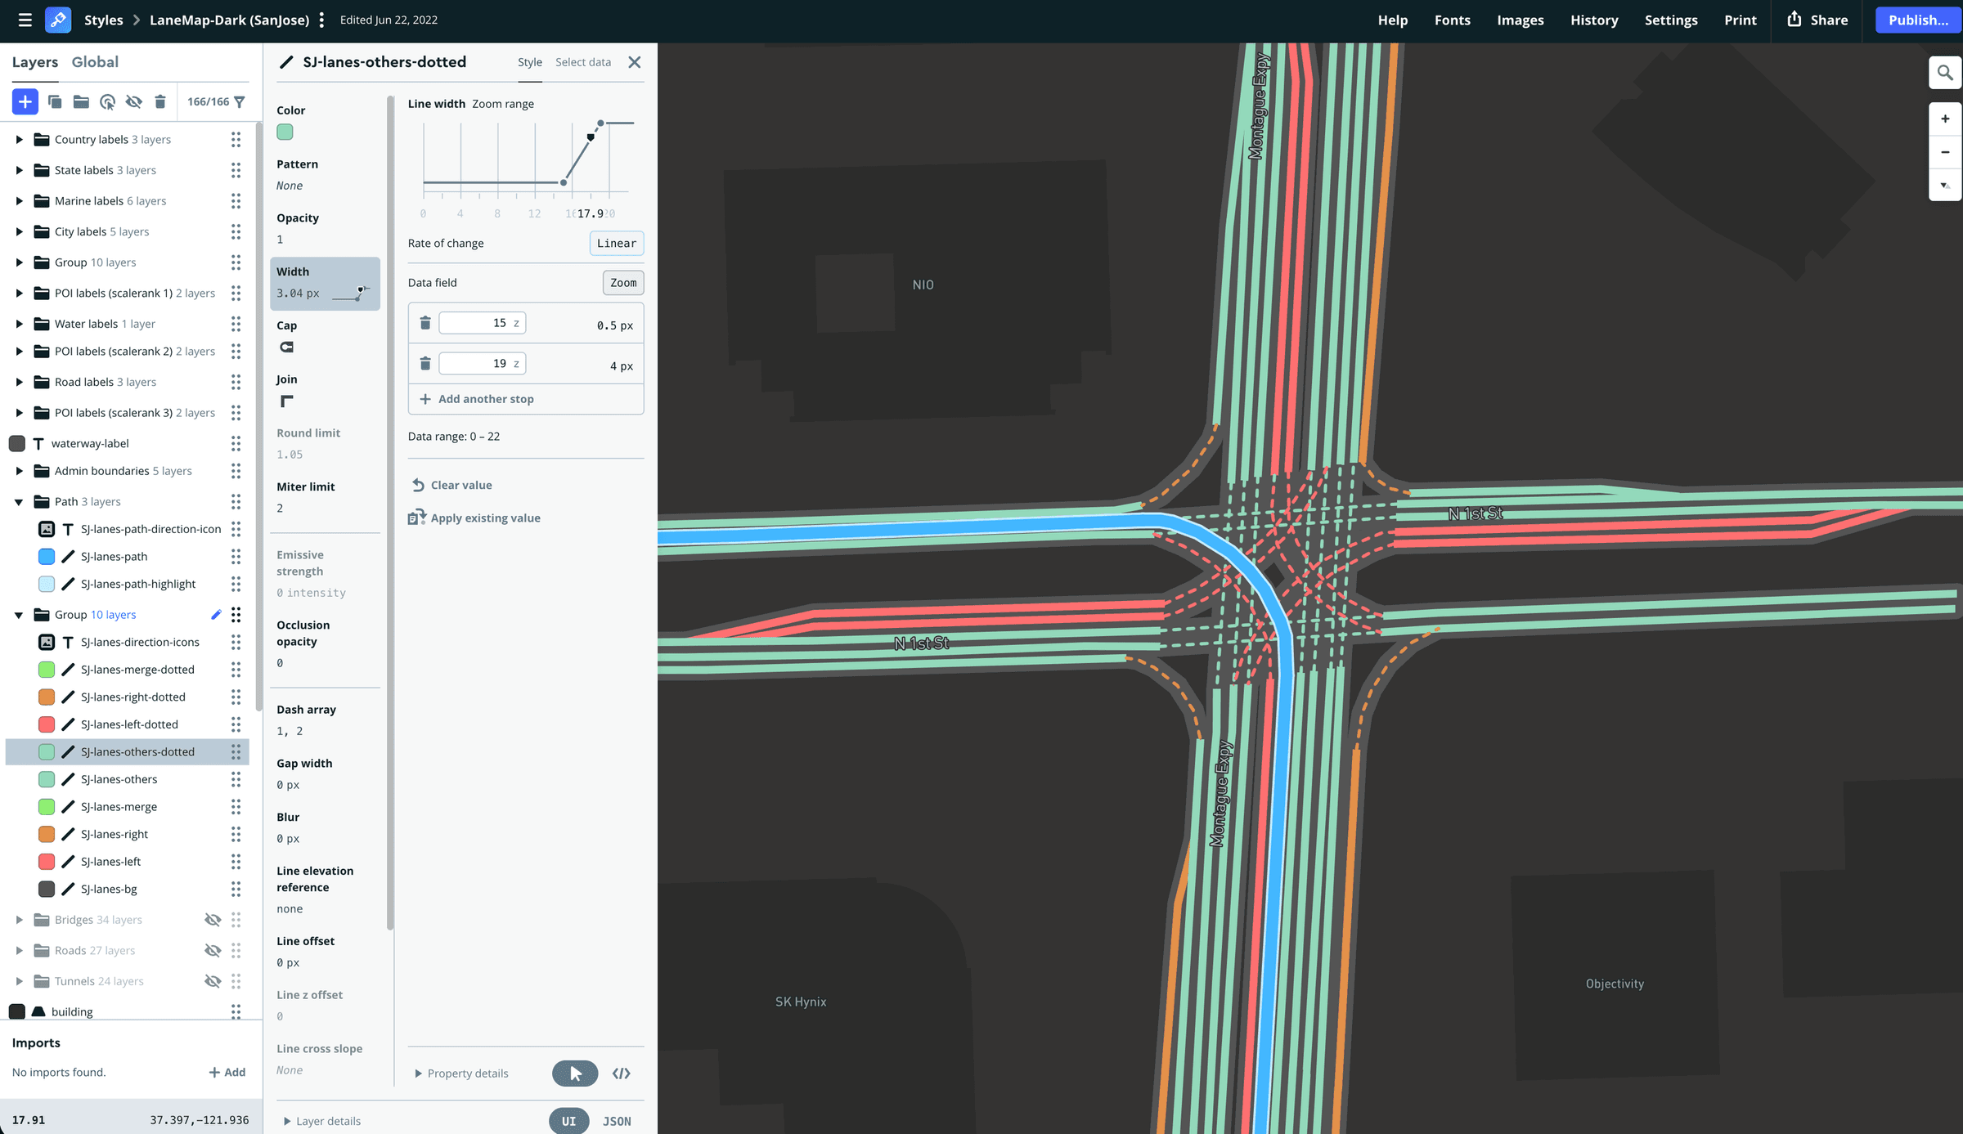Expand Layer details section
The width and height of the screenshot is (1963, 1134).
coord(322,1122)
